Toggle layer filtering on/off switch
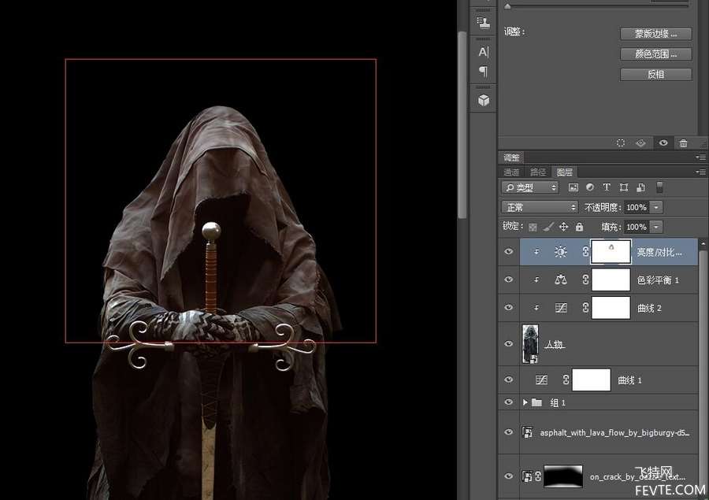The height and width of the screenshot is (500, 709). tap(659, 187)
